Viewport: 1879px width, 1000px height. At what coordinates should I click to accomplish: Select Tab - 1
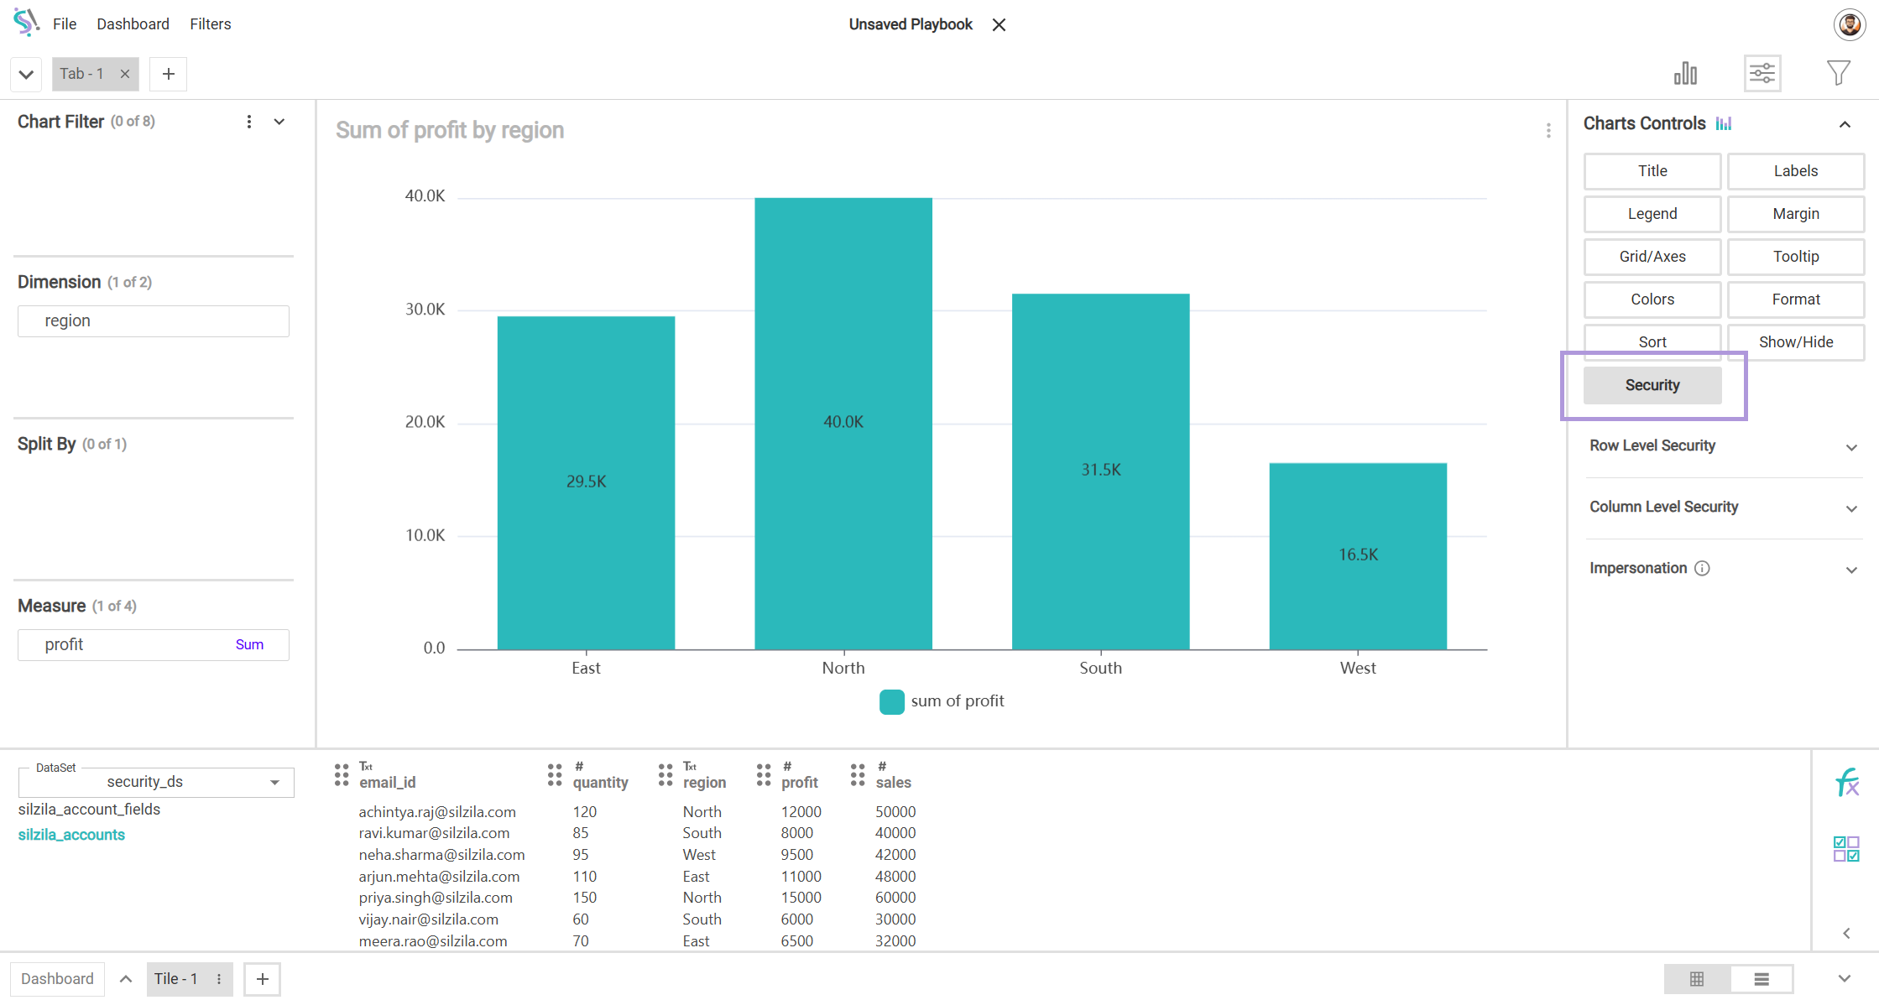point(82,74)
